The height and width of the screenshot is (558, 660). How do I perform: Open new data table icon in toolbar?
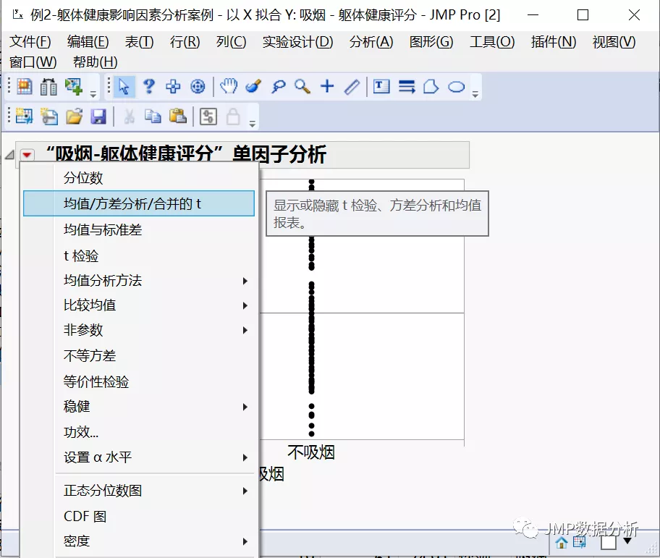pos(24,87)
